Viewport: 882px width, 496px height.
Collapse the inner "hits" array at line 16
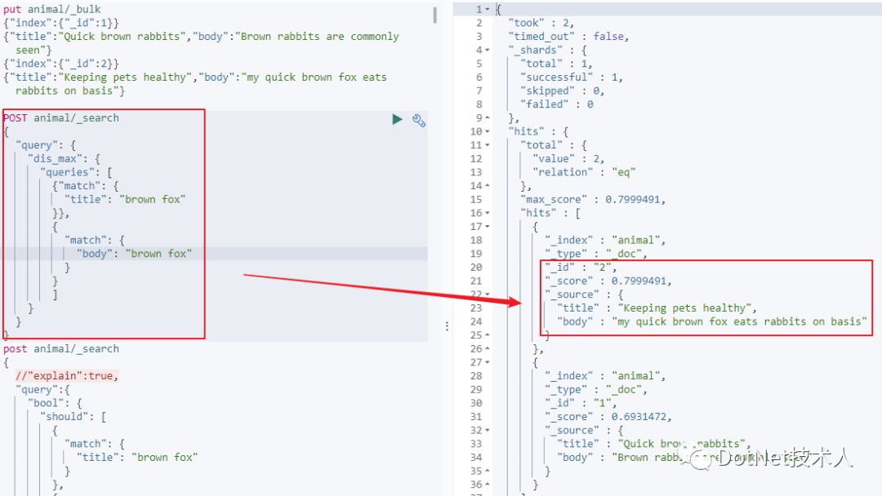tap(488, 213)
